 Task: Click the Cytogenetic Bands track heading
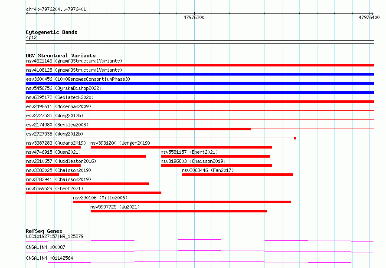[52, 32]
